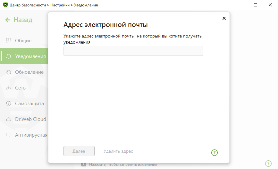Open help icon in main window corner
278x169 pixels.
(x=268, y=163)
